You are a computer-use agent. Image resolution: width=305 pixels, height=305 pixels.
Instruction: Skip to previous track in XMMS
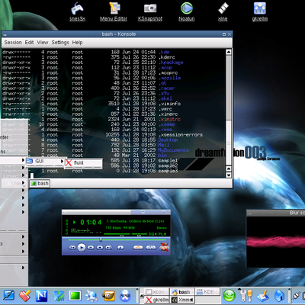click(x=72, y=247)
